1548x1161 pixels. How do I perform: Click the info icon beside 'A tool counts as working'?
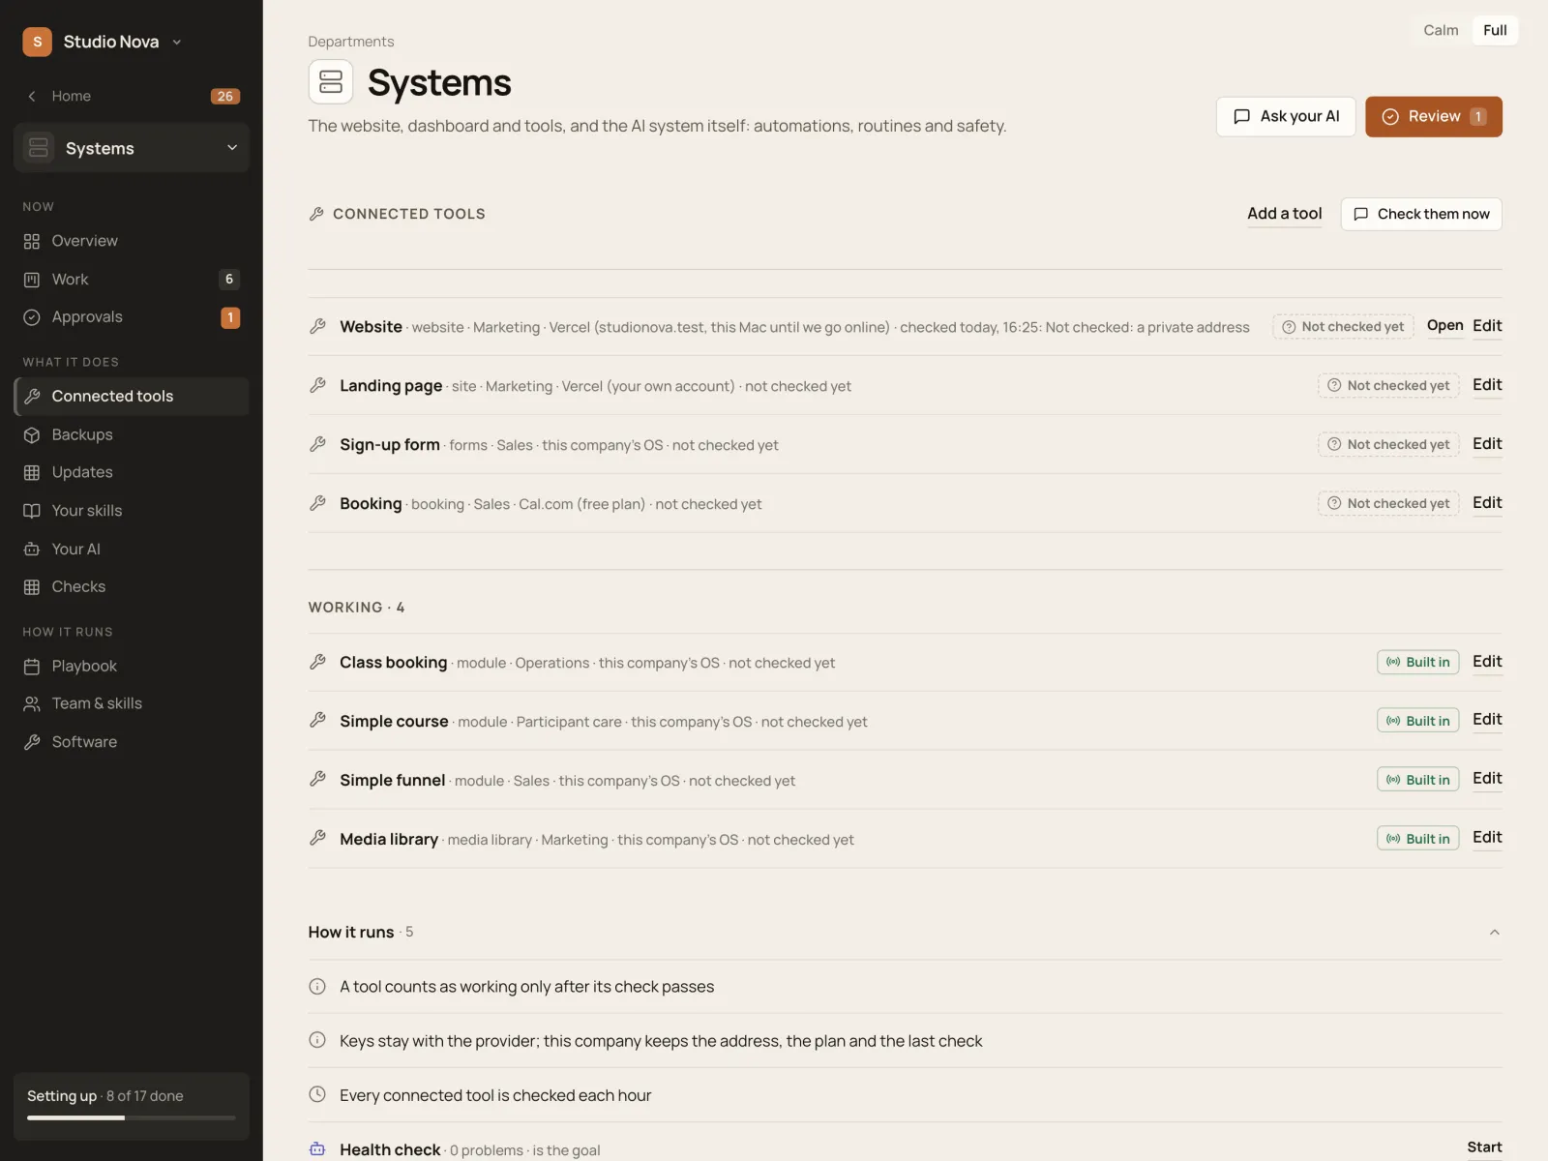pos(317,987)
